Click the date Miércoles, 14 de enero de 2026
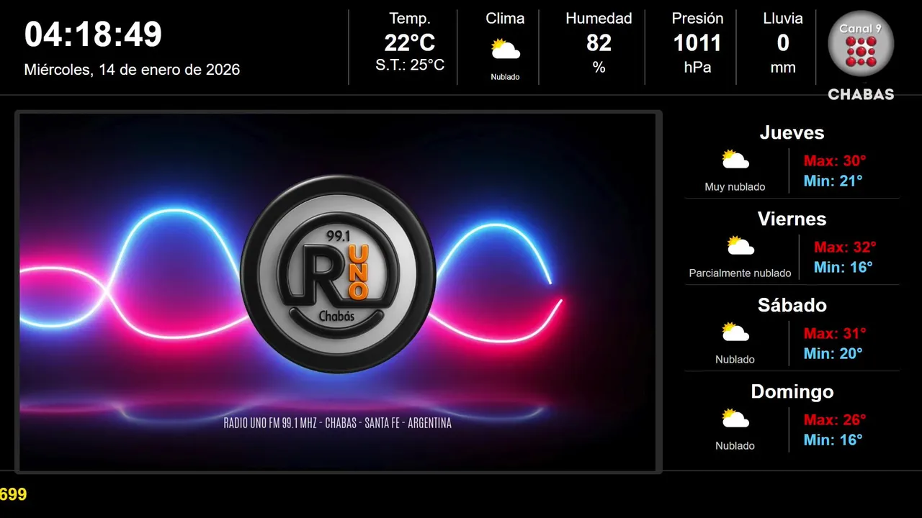The image size is (922, 518). 132,70
